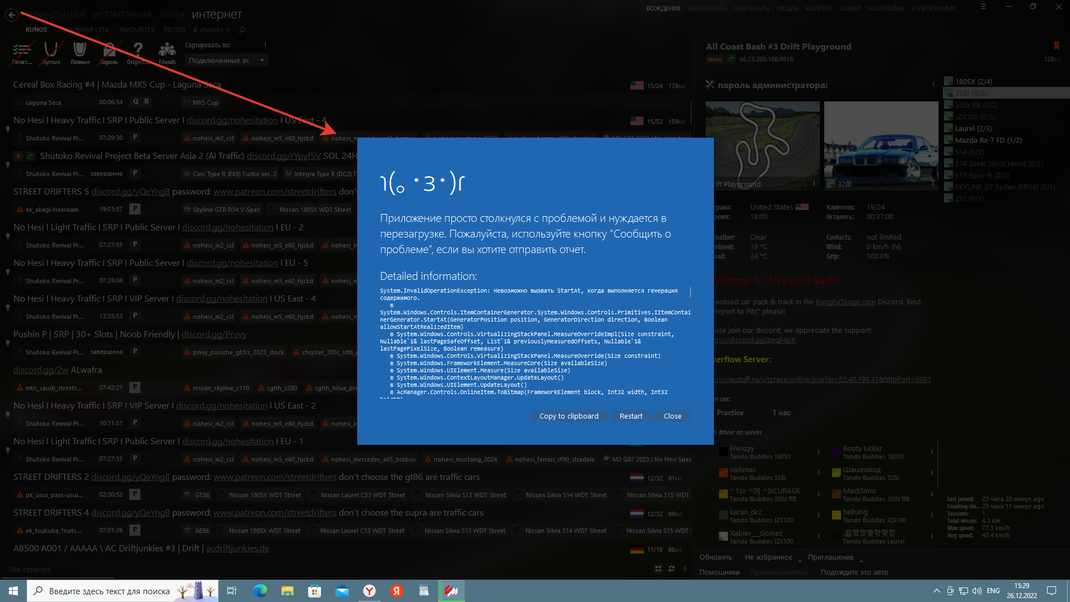Open Microsoft Edge from the taskbar
Image resolution: width=1070 pixels, height=602 pixels.
pos(260,591)
